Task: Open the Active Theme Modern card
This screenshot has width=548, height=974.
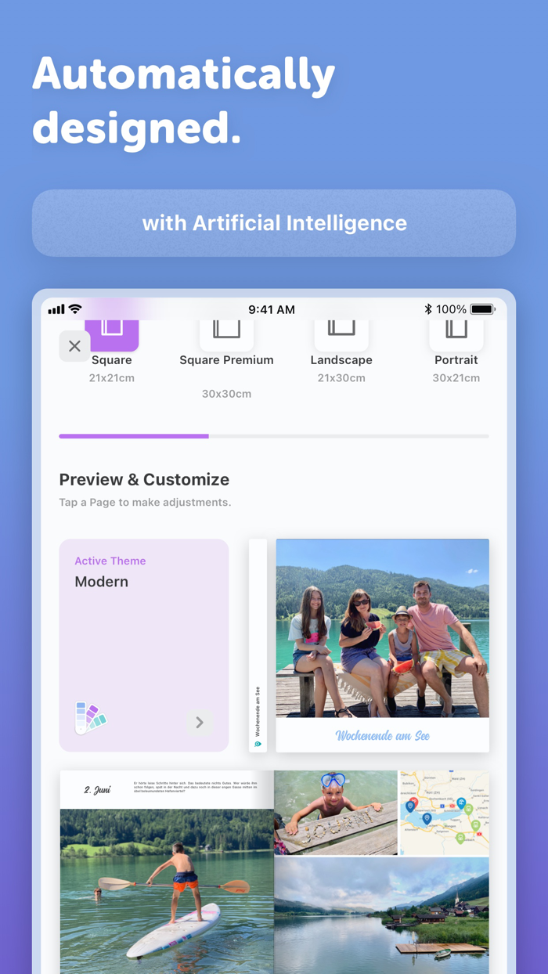Action: point(144,645)
